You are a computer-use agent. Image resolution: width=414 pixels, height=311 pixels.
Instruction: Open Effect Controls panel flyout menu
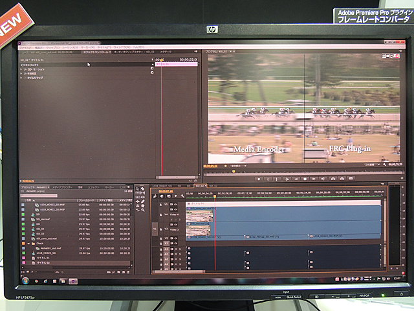tap(196, 52)
